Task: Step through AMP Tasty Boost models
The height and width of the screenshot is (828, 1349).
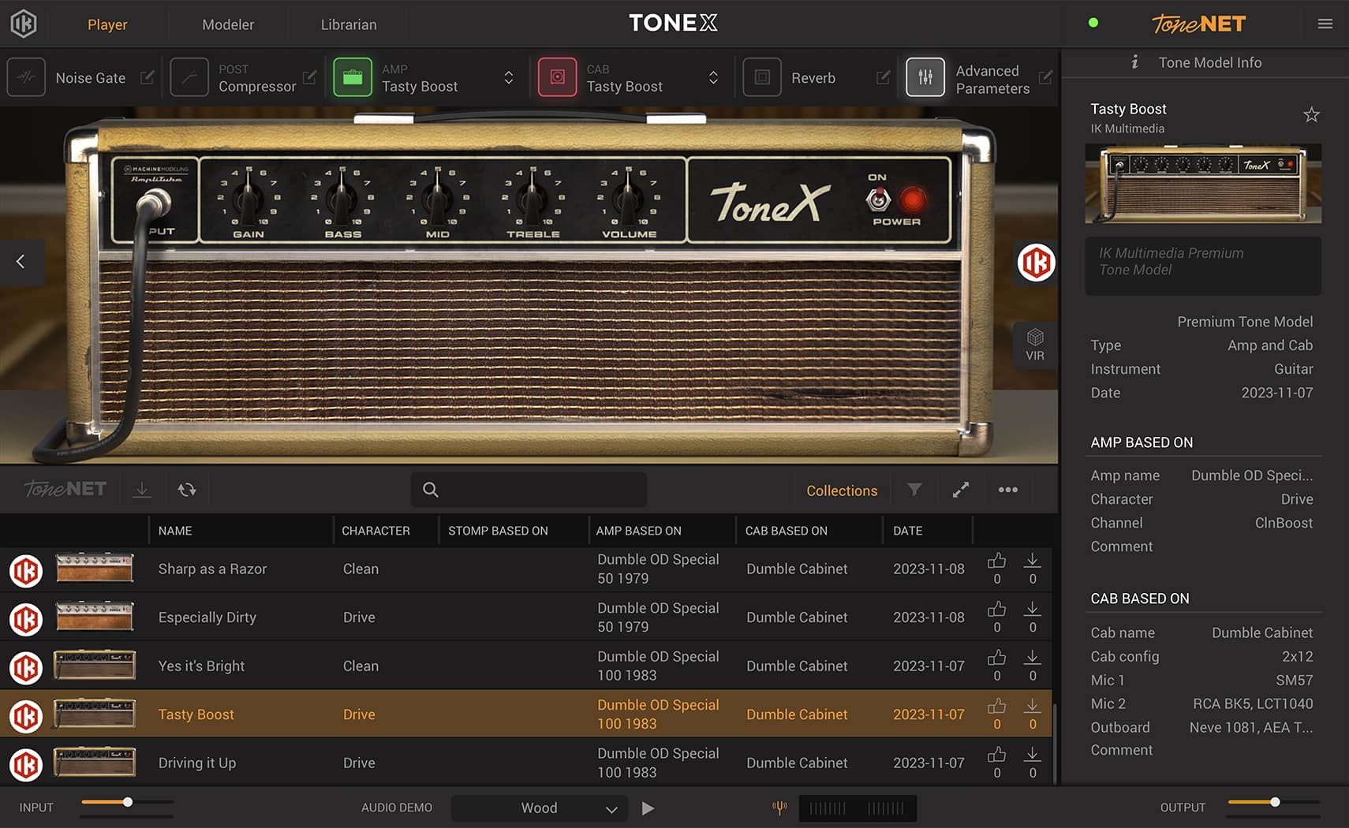Action: pos(509,77)
